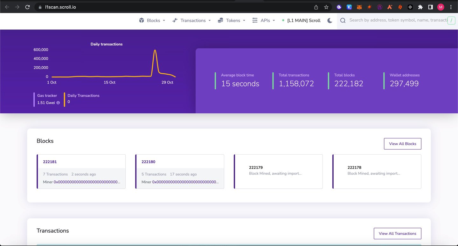Screen dimensions: 458x246
Task: Open the Transactions dropdown menu
Action: click(191, 20)
